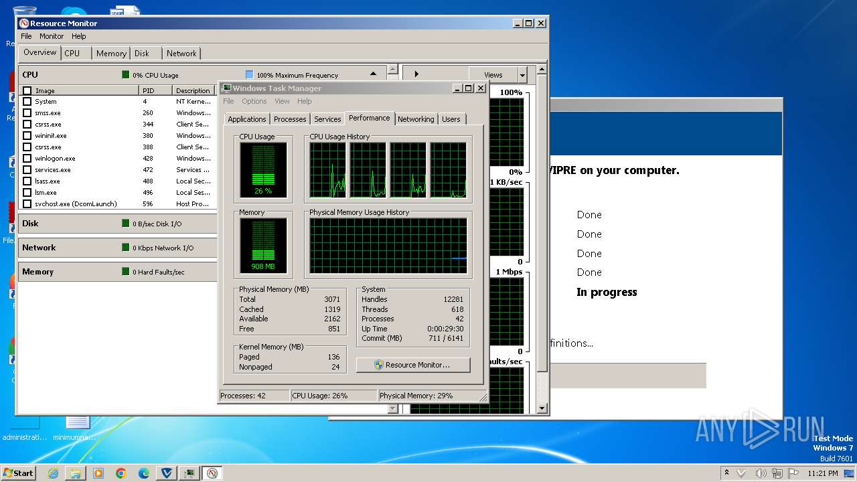Open the Views dropdown arrow
This screenshot has height=482, width=857.
(522, 75)
